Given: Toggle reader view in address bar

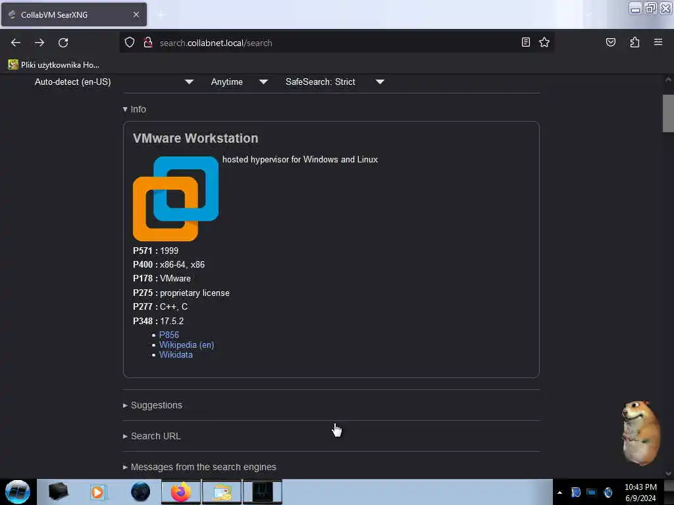Looking at the screenshot, I should [x=525, y=42].
